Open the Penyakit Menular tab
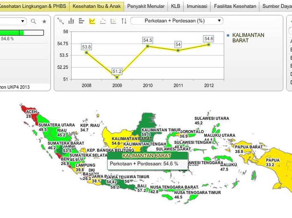 pos(146,6)
